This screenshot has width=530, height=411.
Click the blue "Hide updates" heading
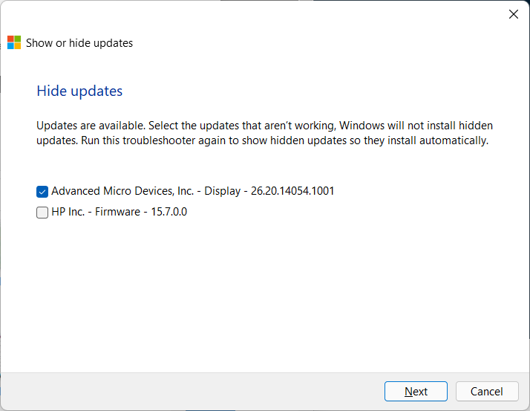(79, 91)
